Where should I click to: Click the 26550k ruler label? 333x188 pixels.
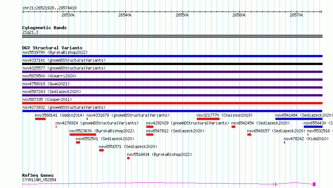pyautogui.click(x=182, y=15)
